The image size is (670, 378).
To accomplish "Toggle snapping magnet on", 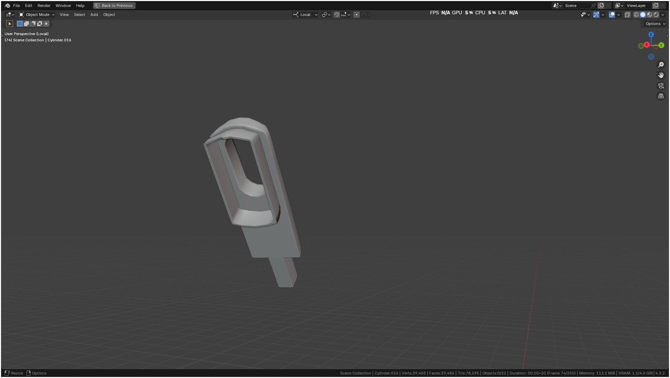I will 336,15.
